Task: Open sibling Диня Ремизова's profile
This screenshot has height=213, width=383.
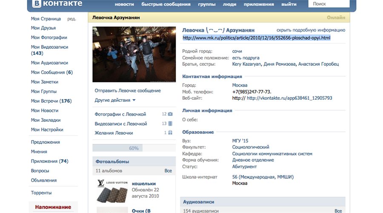Action: click(280, 64)
